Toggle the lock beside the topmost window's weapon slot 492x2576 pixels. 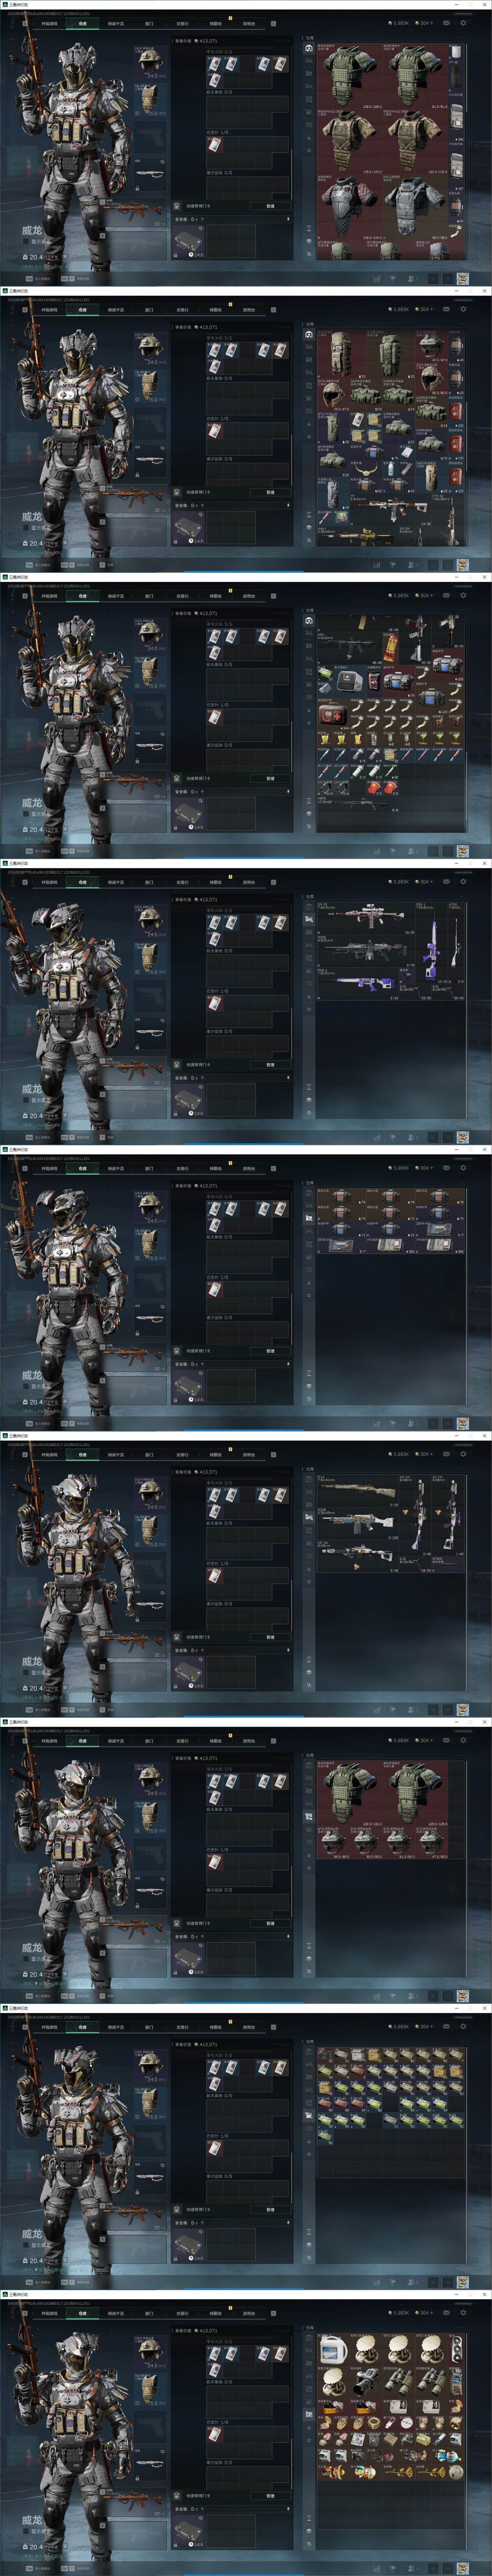136,187
